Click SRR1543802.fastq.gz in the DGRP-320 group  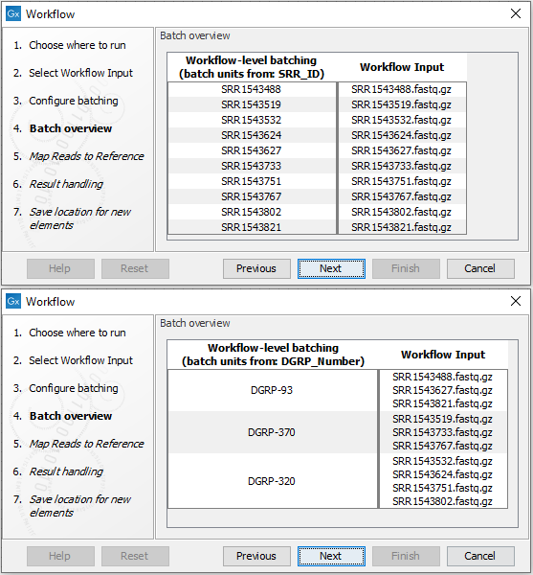[443, 501]
